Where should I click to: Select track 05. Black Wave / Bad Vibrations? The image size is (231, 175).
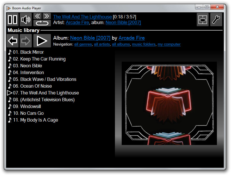click(45, 79)
